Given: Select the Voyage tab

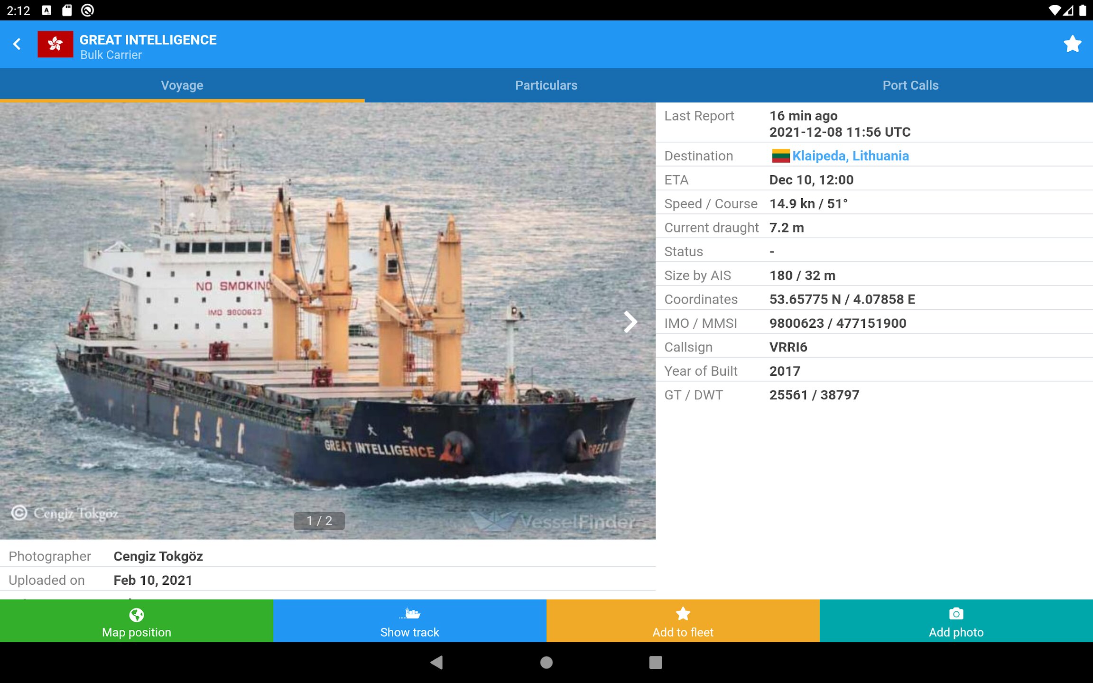Looking at the screenshot, I should coord(182,85).
